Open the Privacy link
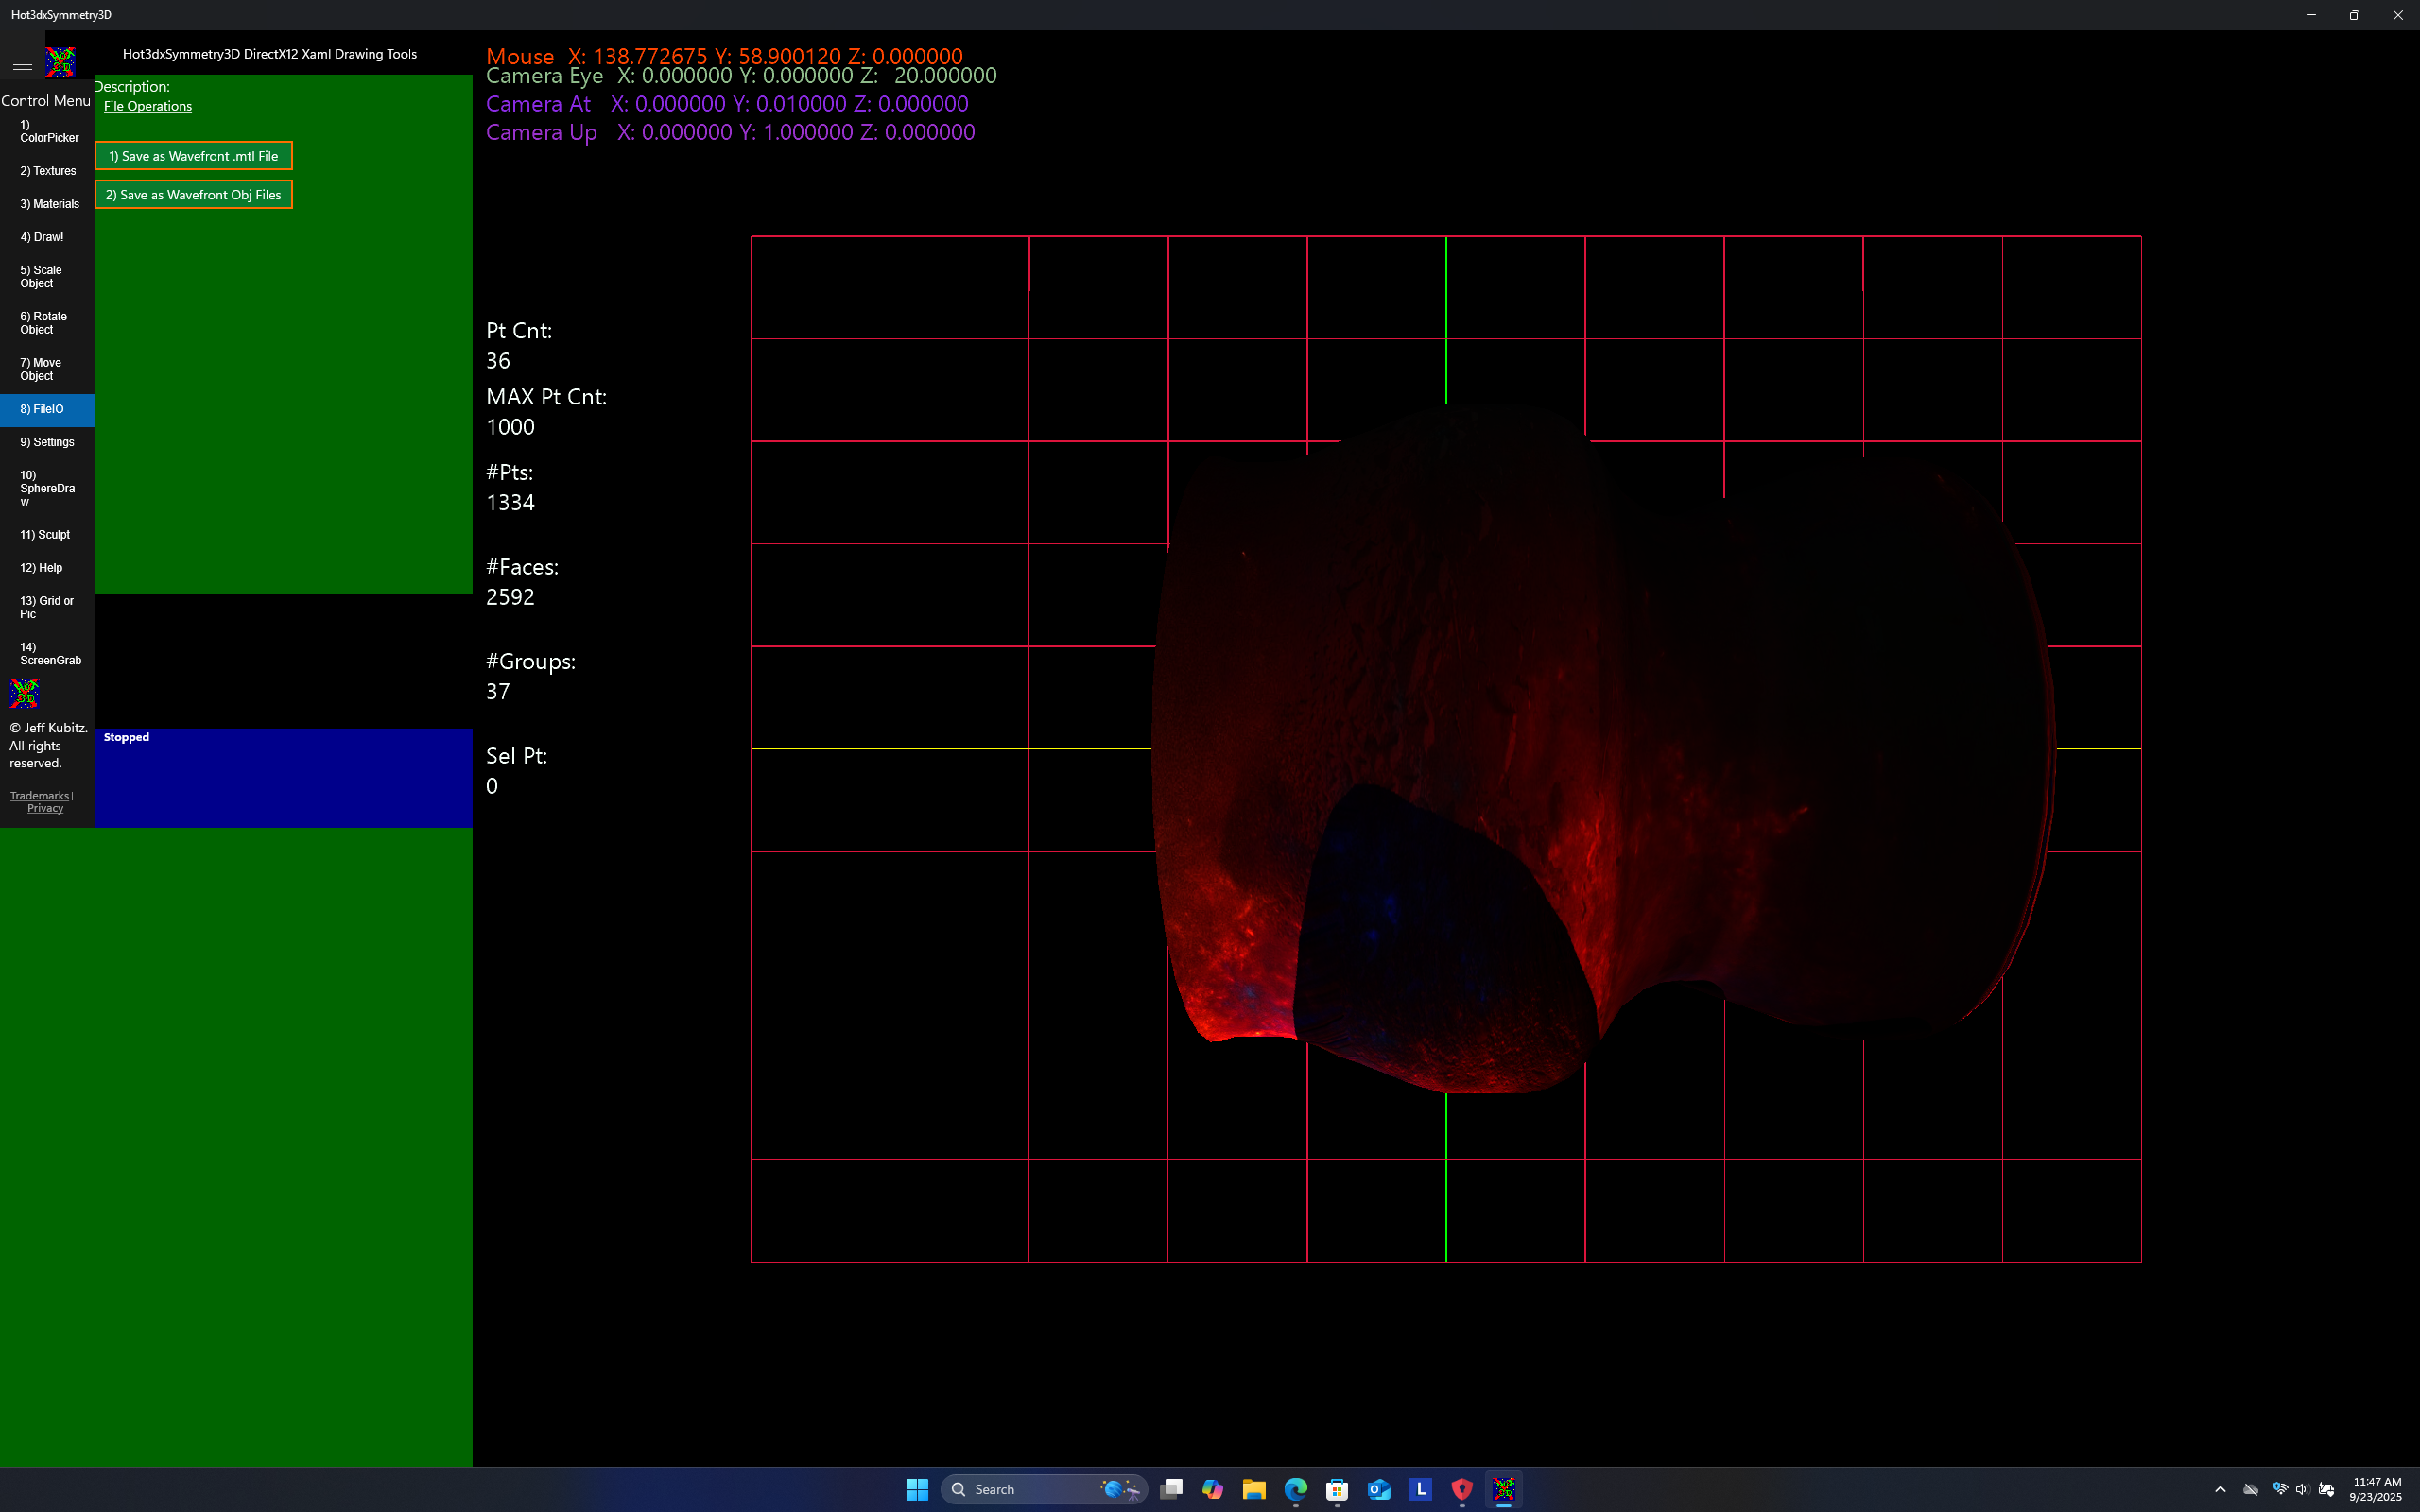This screenshot has height=1512, width=2420. (45, 809)
